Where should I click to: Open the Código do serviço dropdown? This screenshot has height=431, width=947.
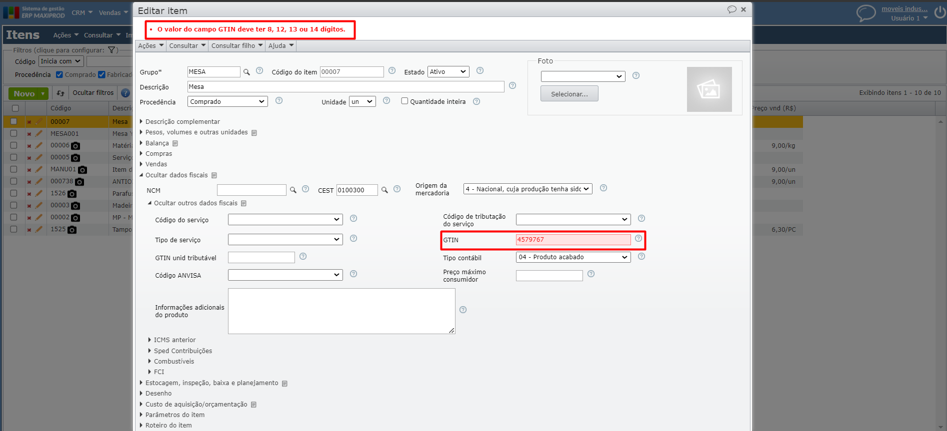pyautogui.click(x=285, y=219)
